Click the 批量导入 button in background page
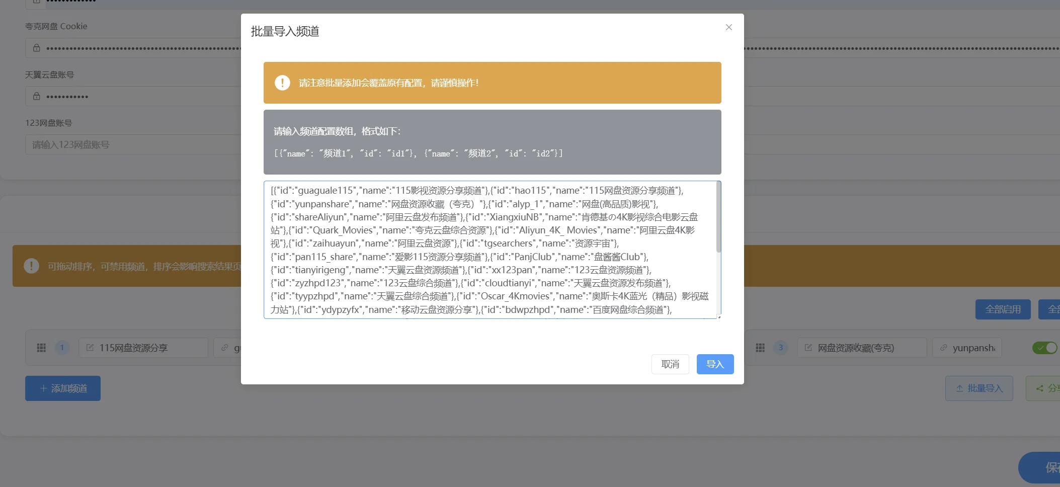 (x=979, y=388)
